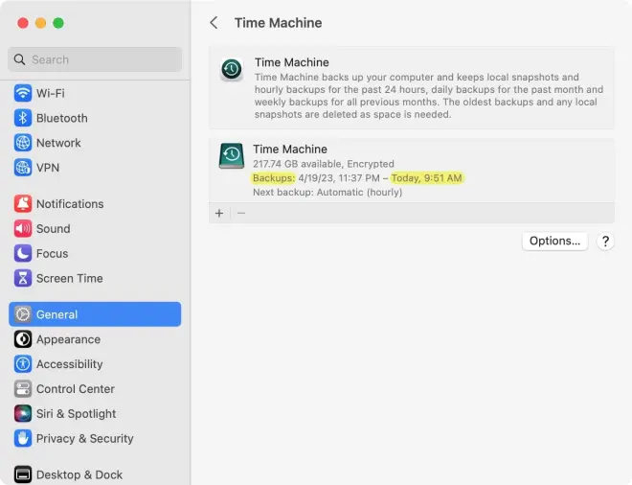Focus the Search field
This screenshot has width=632, height=485.
(95, 59)
